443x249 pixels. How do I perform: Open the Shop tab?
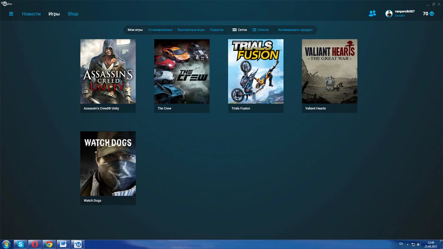tap(73, 14)
